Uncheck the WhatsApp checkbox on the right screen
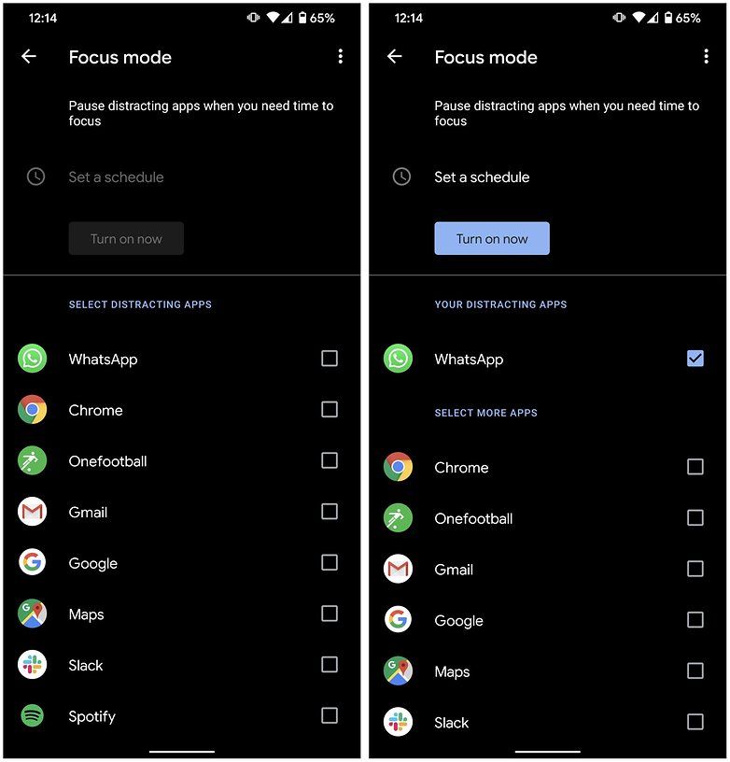This screenshot has height=762, width=730. click(695, 359)
